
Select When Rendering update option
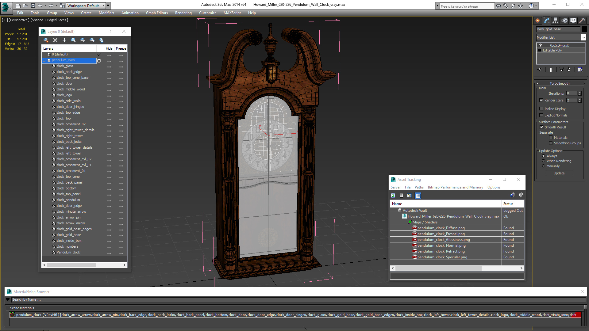click(544, 161)
